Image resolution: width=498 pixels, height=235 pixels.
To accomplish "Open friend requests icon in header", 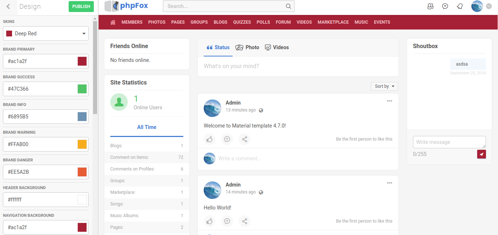I will [430, 6].
